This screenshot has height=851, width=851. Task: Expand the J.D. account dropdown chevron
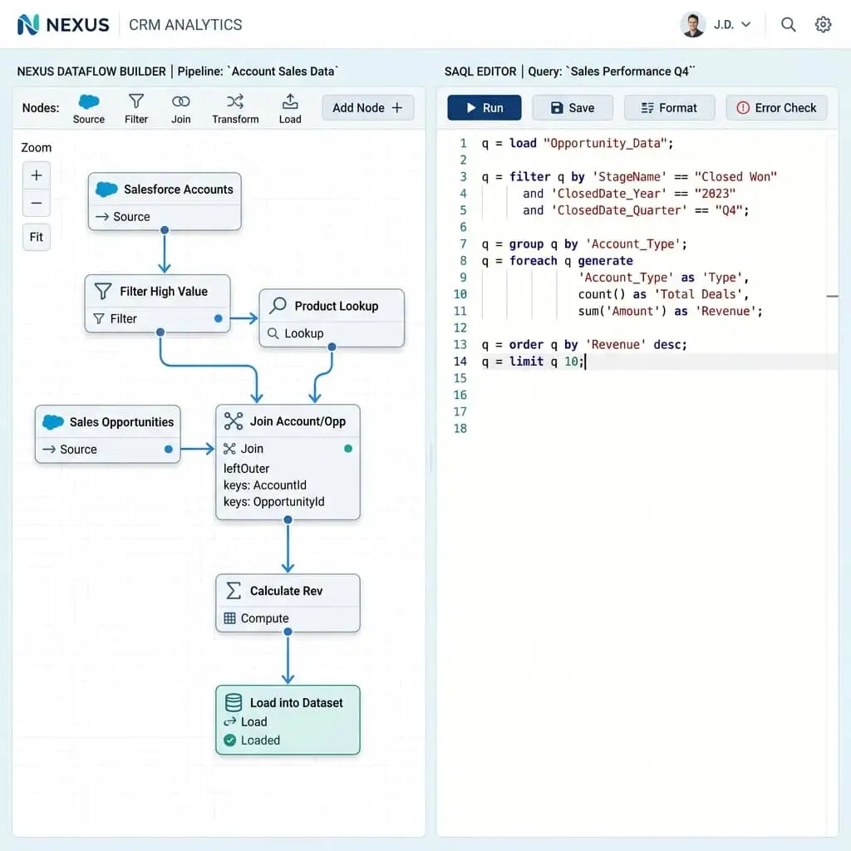(746, 24)
